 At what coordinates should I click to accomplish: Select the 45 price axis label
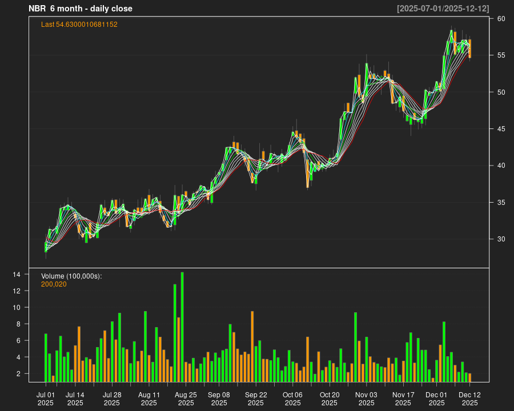(x=501, y=129)
